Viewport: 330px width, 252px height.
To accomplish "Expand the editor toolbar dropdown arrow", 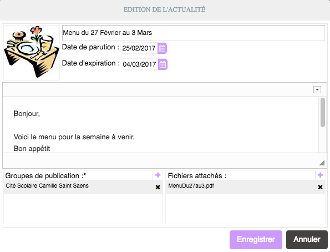I will point(317,89).
